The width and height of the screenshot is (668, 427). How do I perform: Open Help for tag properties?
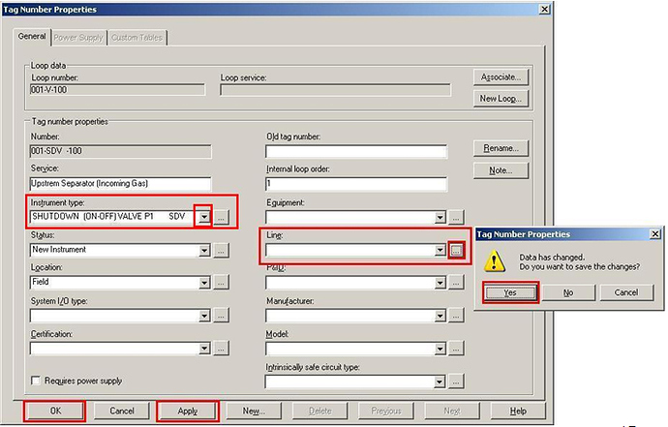click(x=518, y=411)
